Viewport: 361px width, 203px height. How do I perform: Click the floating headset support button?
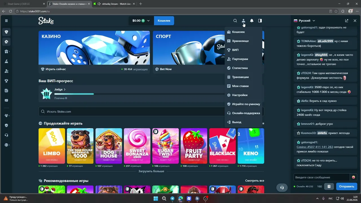tap(282, 187)
